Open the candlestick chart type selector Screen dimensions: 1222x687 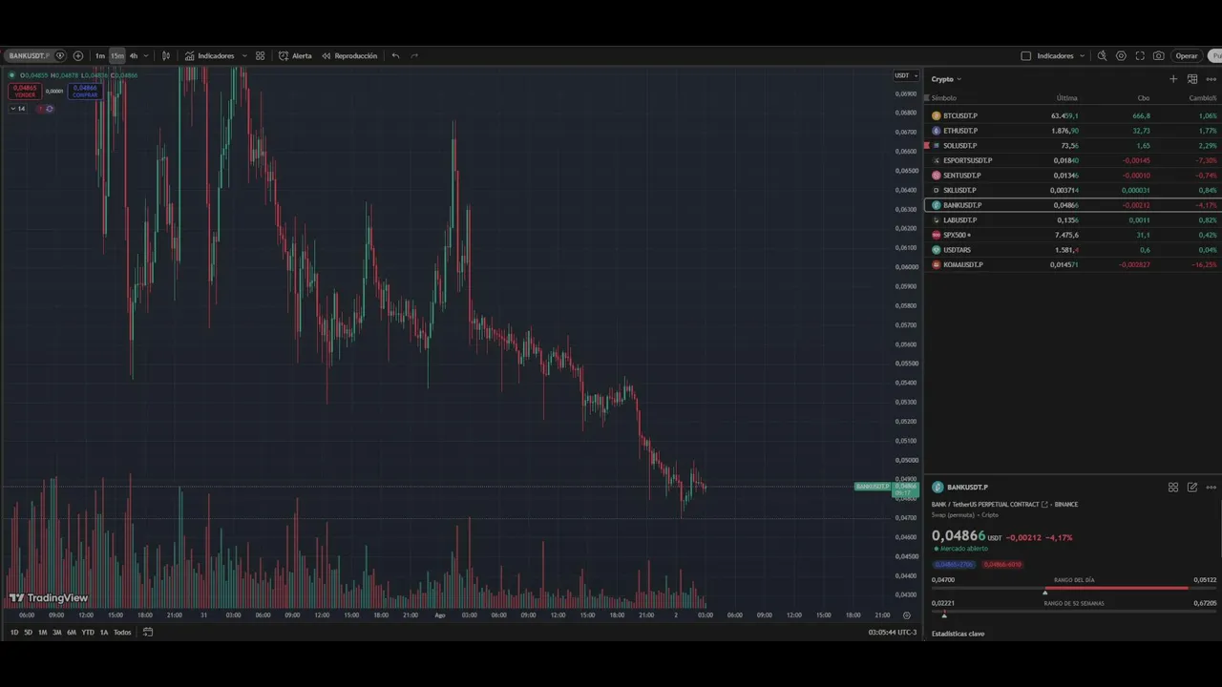(x=166, y=55)
